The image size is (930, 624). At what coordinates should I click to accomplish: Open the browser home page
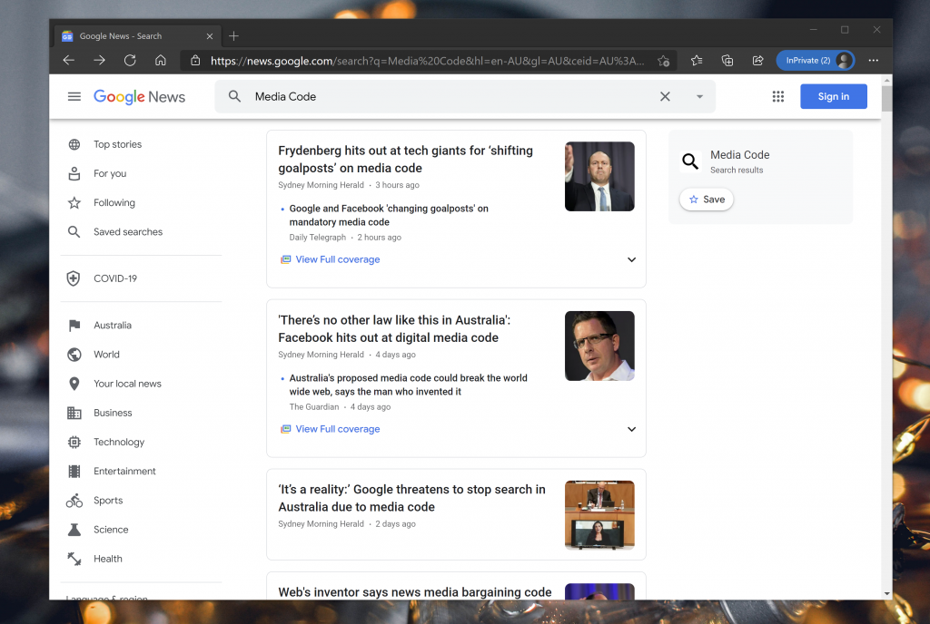[161, 61]
